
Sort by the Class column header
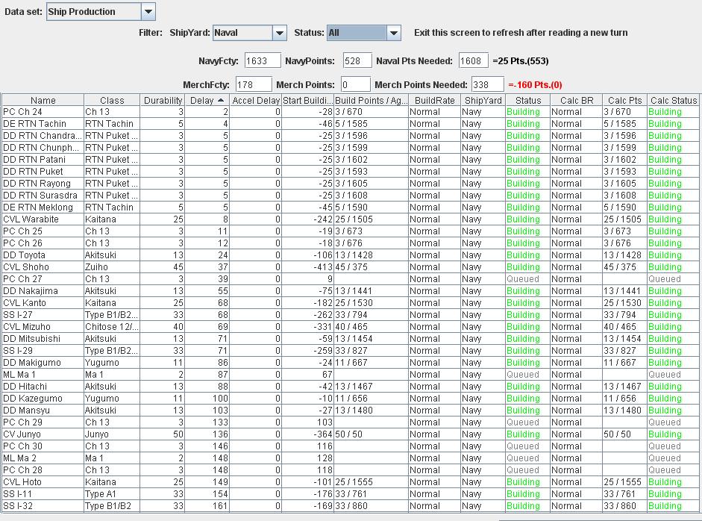coord(112,100)
